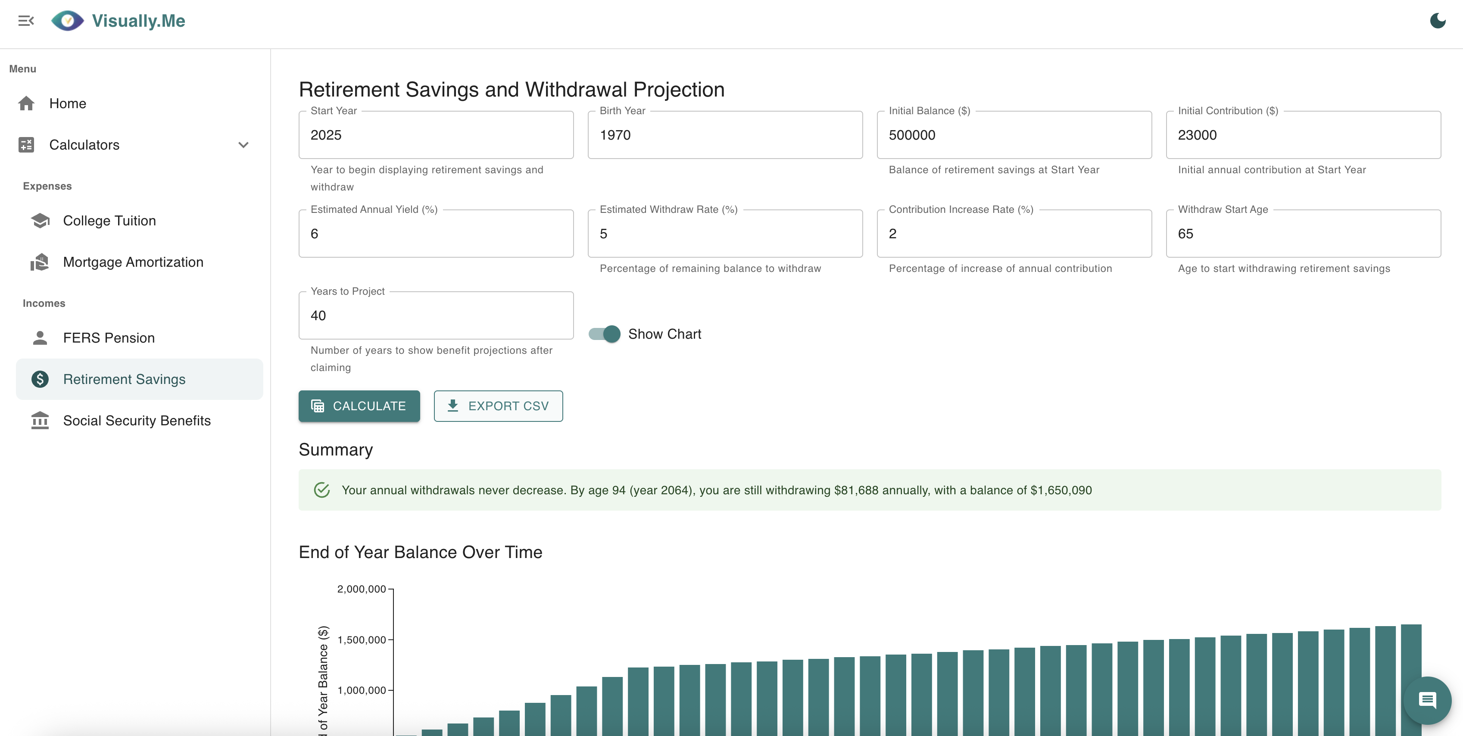This screenshot has width=1463, height=736.
Task: Click the Calculators menu entry
Action: click(x=84, y=145)
